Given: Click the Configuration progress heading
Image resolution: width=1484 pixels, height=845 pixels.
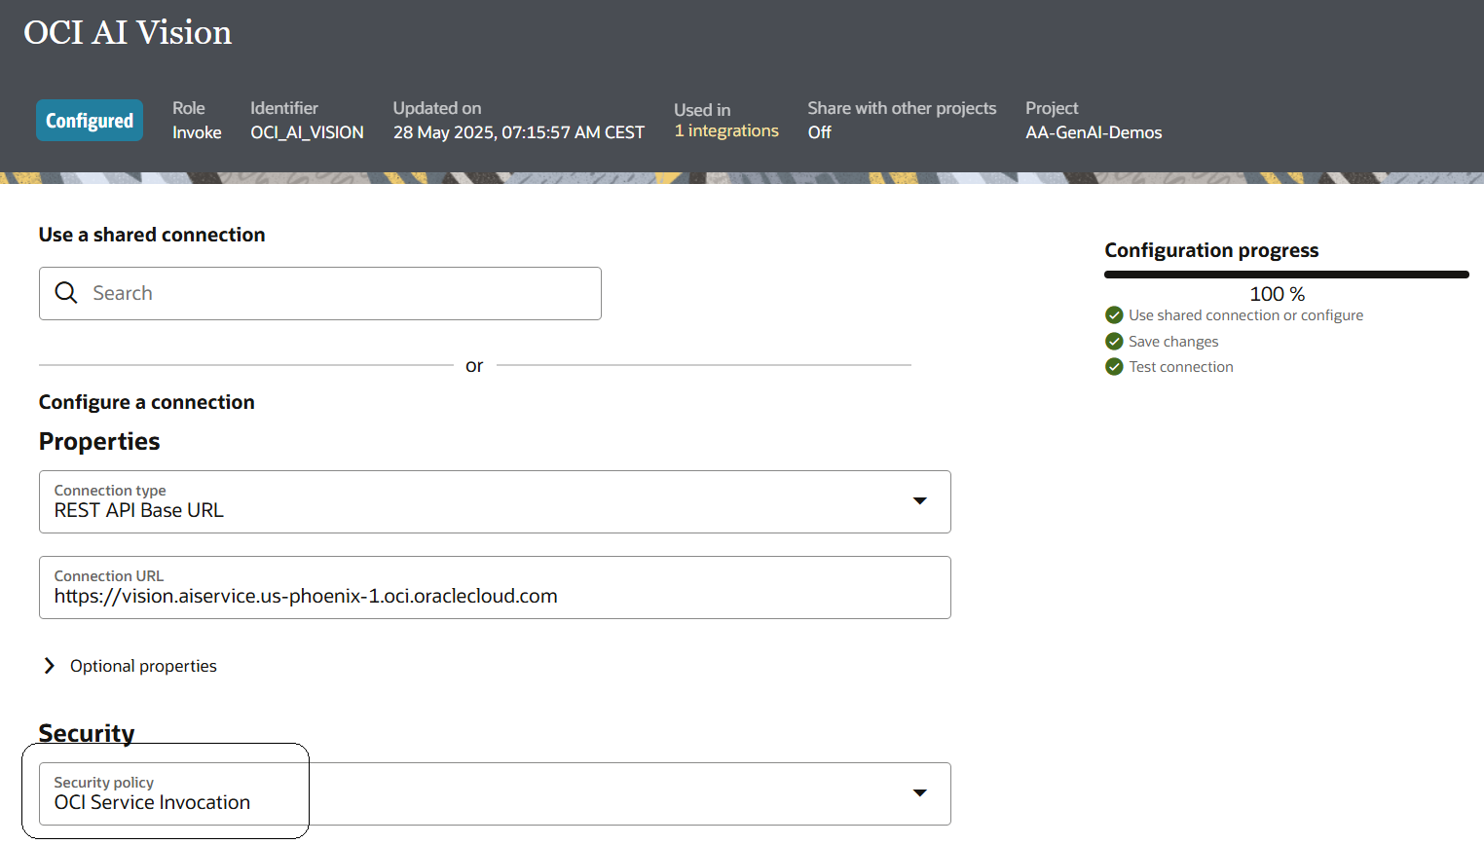Looking at the screenshot, I should pos(1211,250).
